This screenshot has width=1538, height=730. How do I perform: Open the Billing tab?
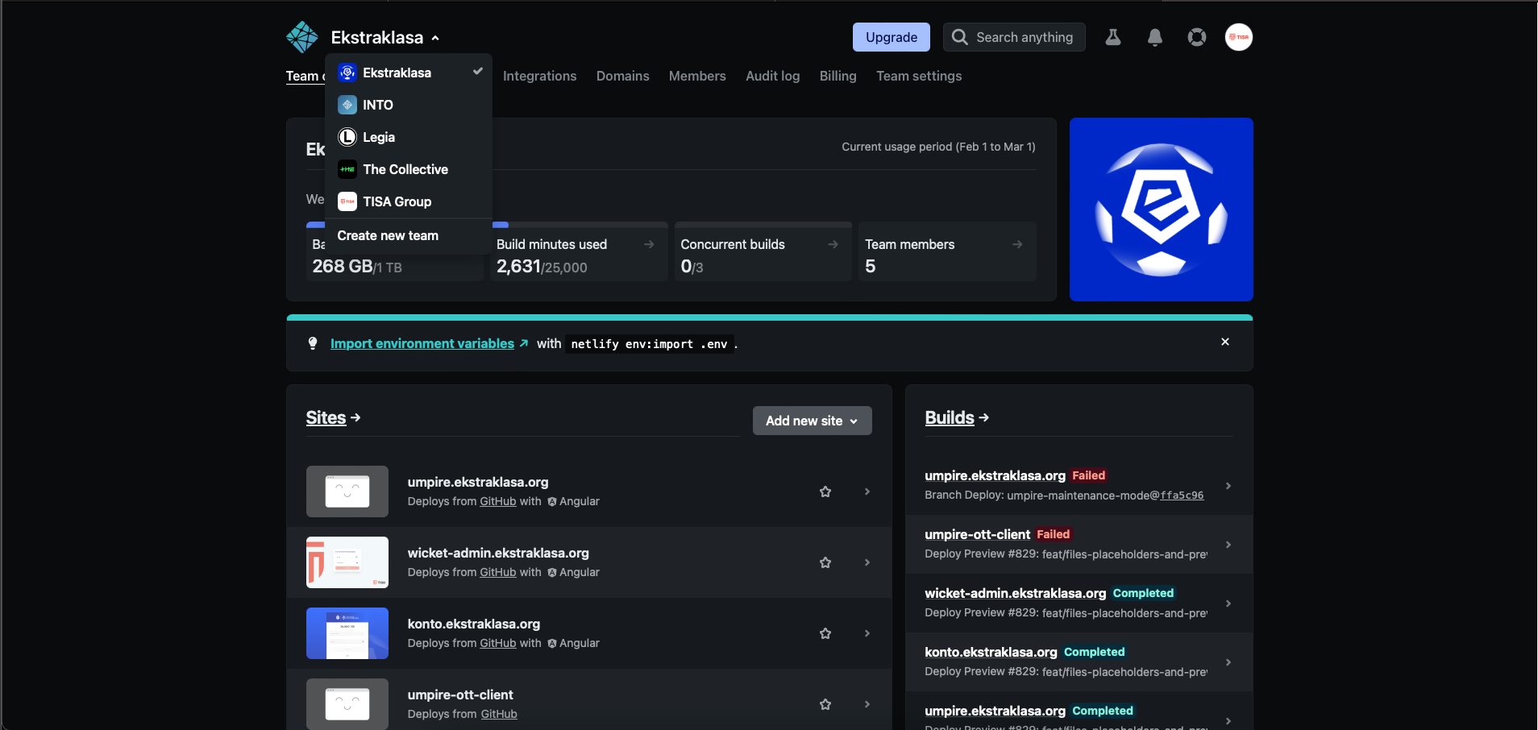click(838, 76)
